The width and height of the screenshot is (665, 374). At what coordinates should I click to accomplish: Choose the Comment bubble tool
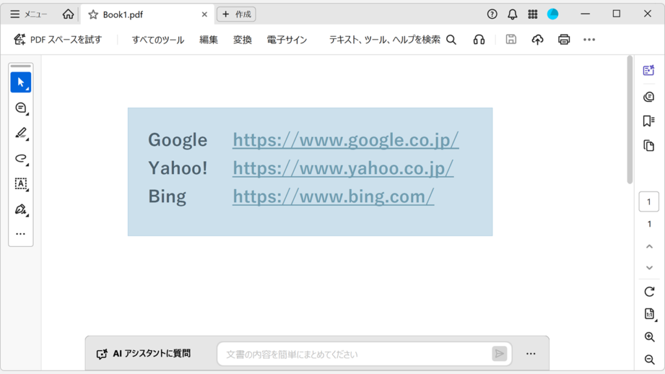(21, 108)
